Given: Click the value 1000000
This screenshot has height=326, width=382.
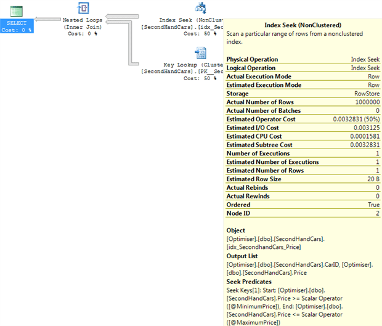Looking at the screenshot, I should [x=367, y=102].
